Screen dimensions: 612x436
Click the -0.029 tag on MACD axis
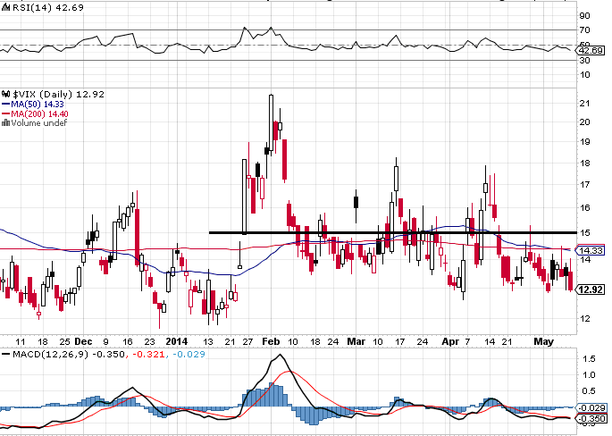592,408
